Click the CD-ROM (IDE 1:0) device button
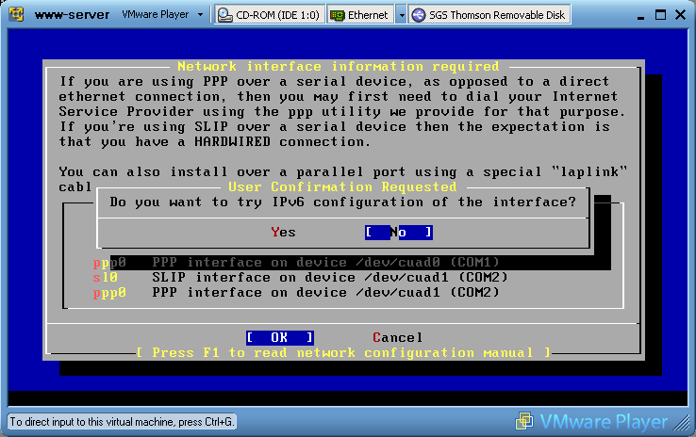Viewport: 696px width, 437px height. tap(270, 15)
